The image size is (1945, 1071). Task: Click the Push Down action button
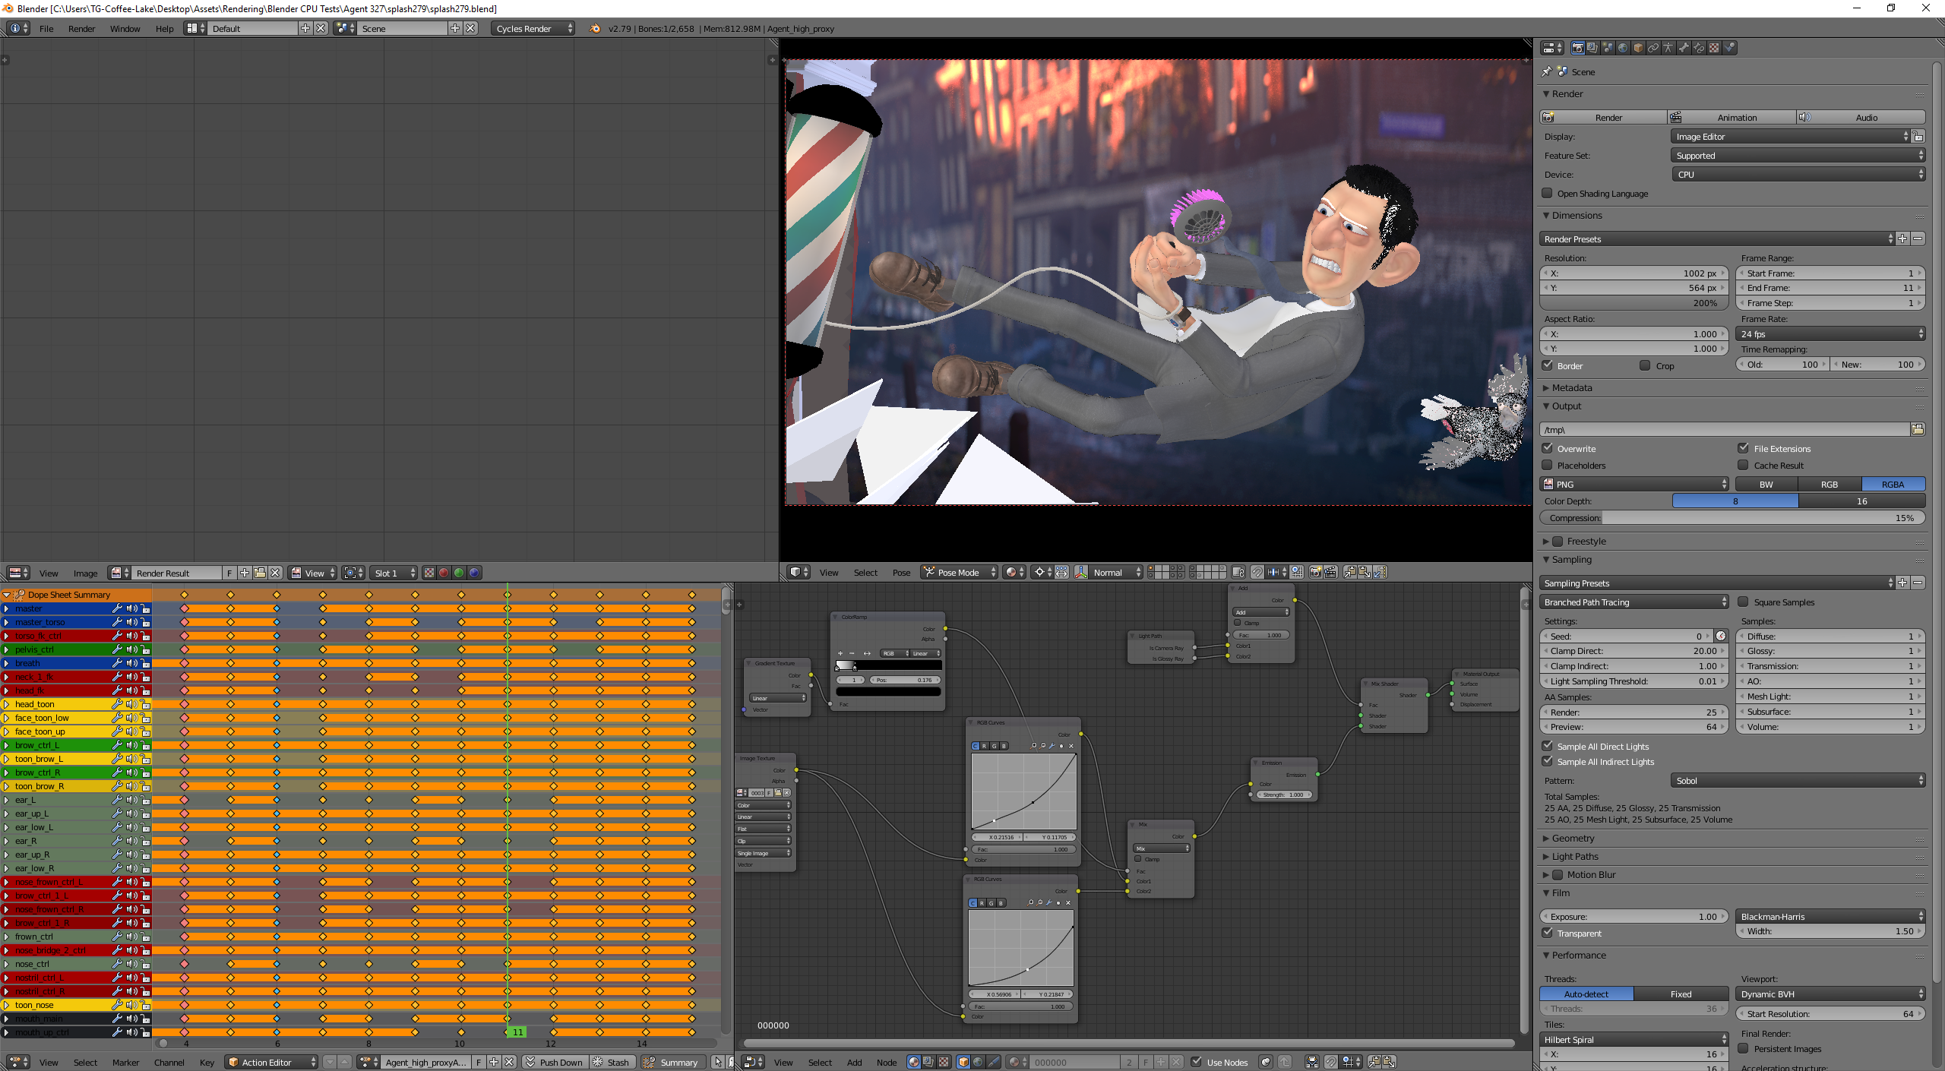point(555,1062)
